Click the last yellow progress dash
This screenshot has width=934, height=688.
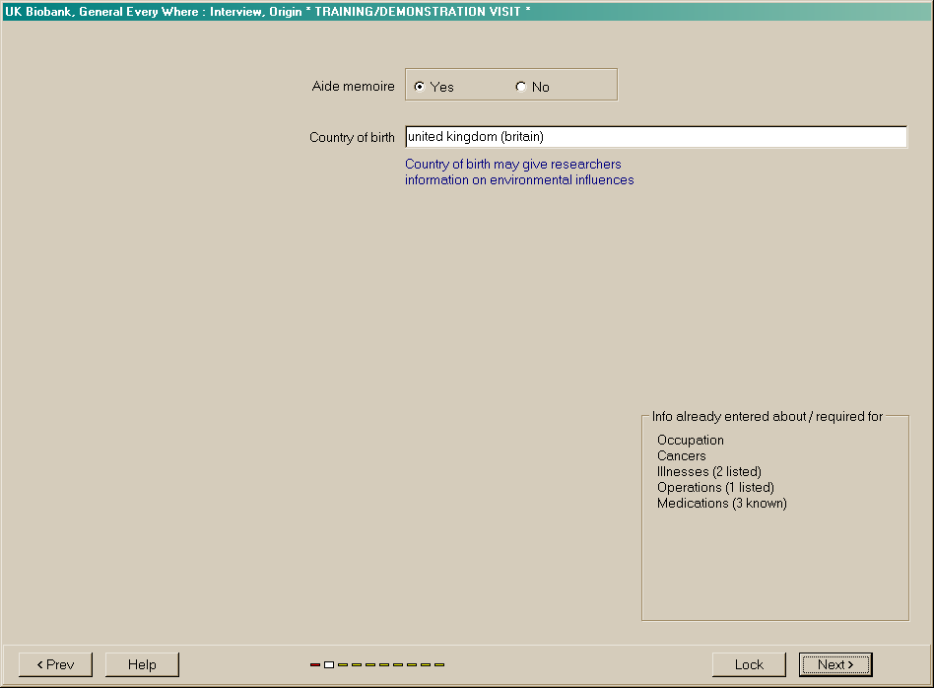click(439, 665)
